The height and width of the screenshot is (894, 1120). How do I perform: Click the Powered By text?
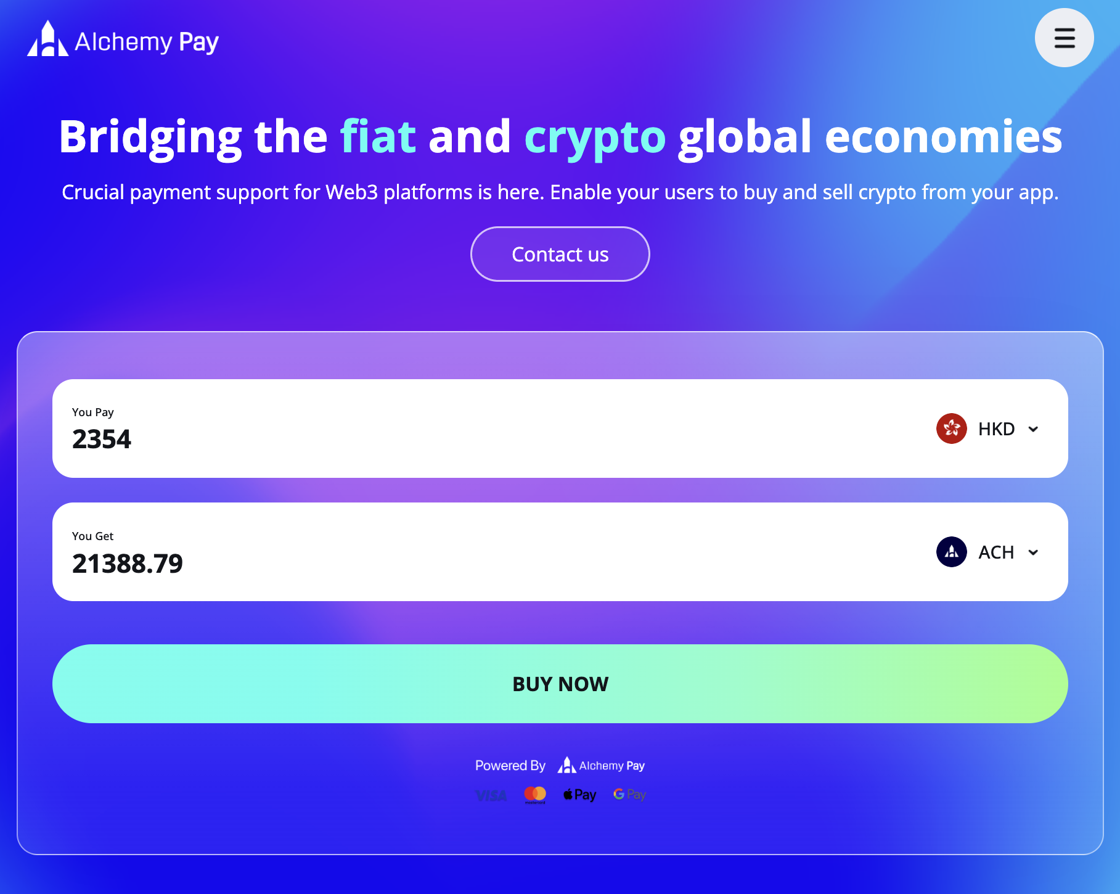(x=510, y=765)
